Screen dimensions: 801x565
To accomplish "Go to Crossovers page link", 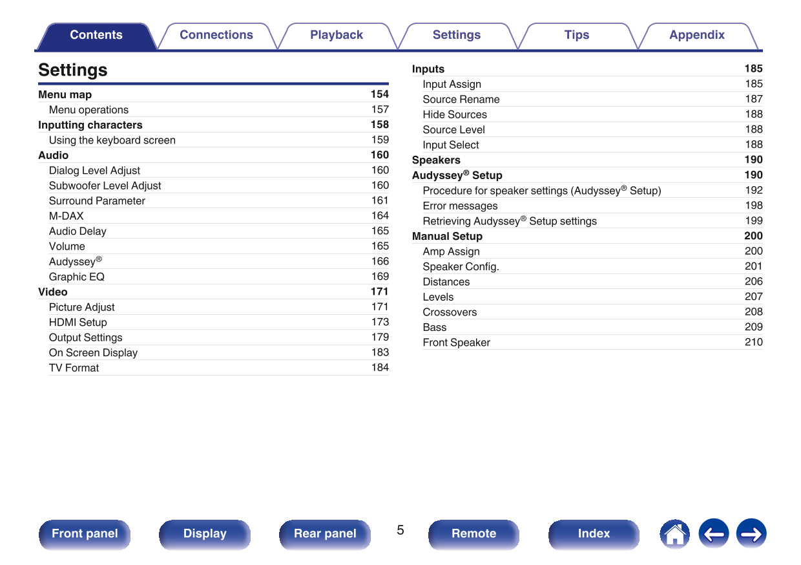I will point(450,312).
